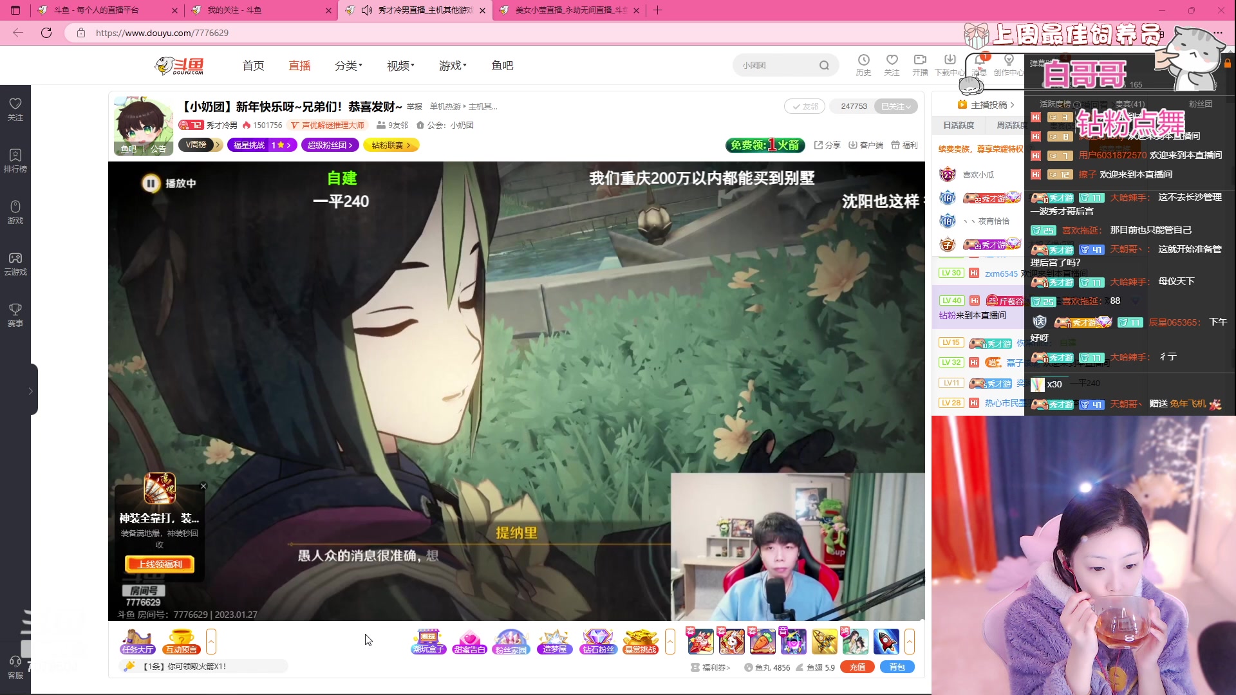
Task: Open the 分类 dropdown menu
Action: 348,65
